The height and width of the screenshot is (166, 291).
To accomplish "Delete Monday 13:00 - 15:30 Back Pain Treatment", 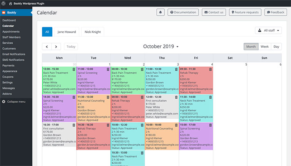I will click(x=74, y=69).
